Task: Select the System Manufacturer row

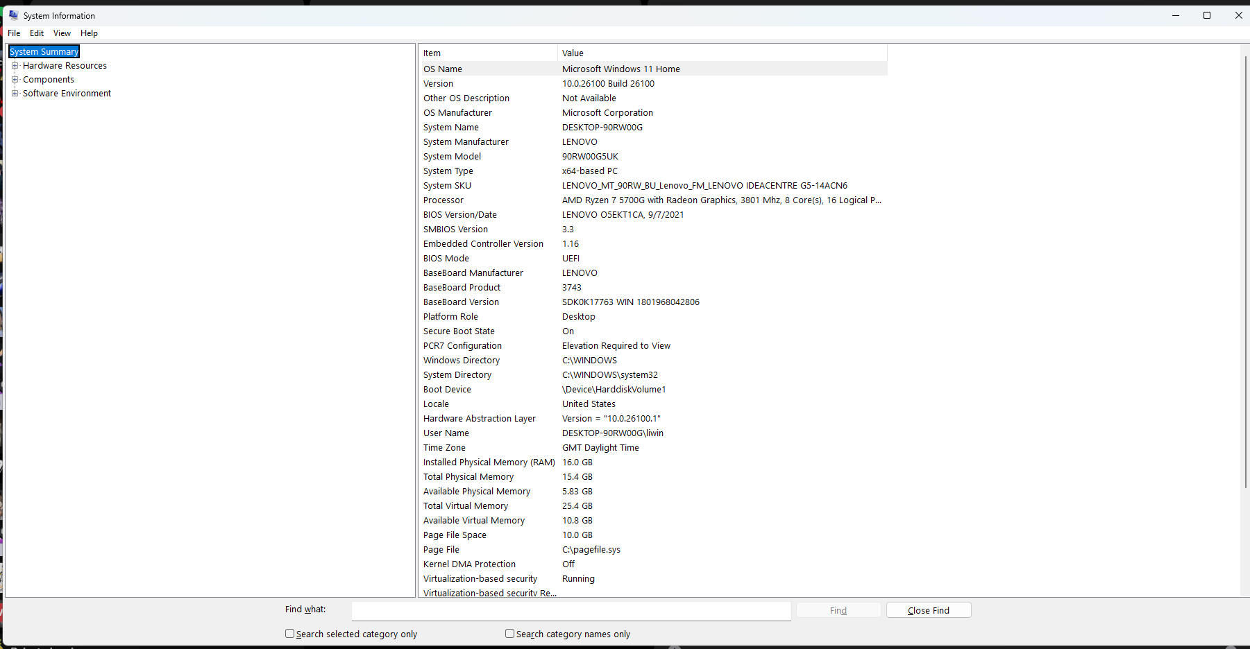Action: click(654, 142)
